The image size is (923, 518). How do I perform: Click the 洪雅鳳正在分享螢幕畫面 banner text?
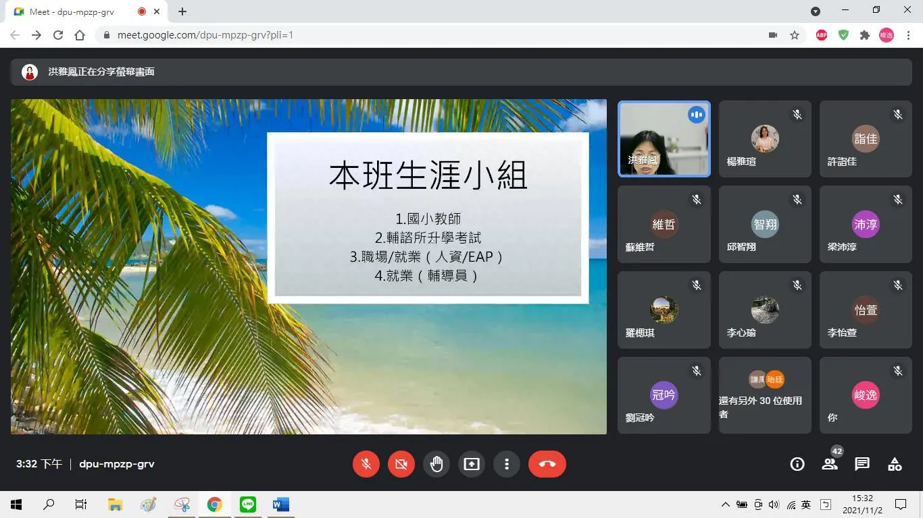(101, 71)
